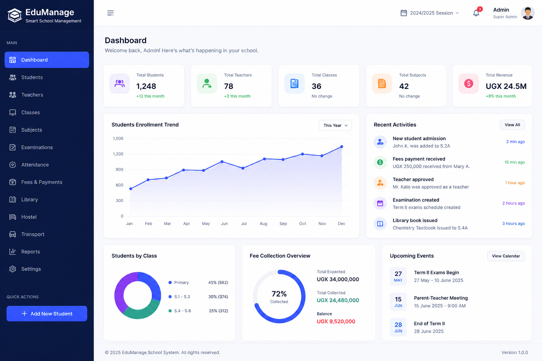542x361 pixels.
Task: Open the Admin profile avatar
Action: coord(528,13)
